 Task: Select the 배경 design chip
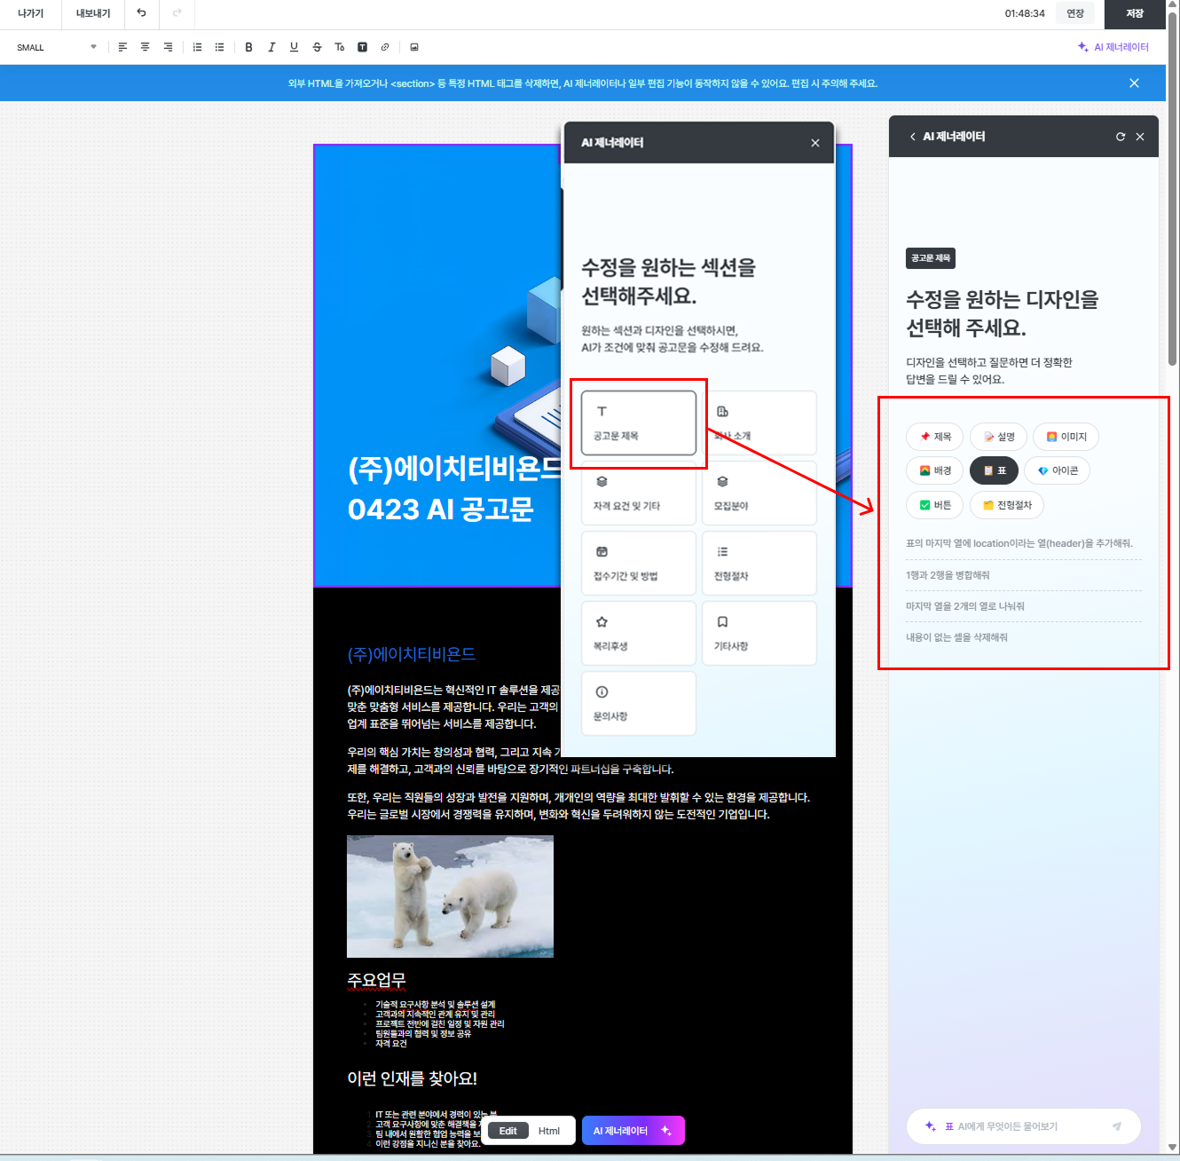click(x=935, y=470)
